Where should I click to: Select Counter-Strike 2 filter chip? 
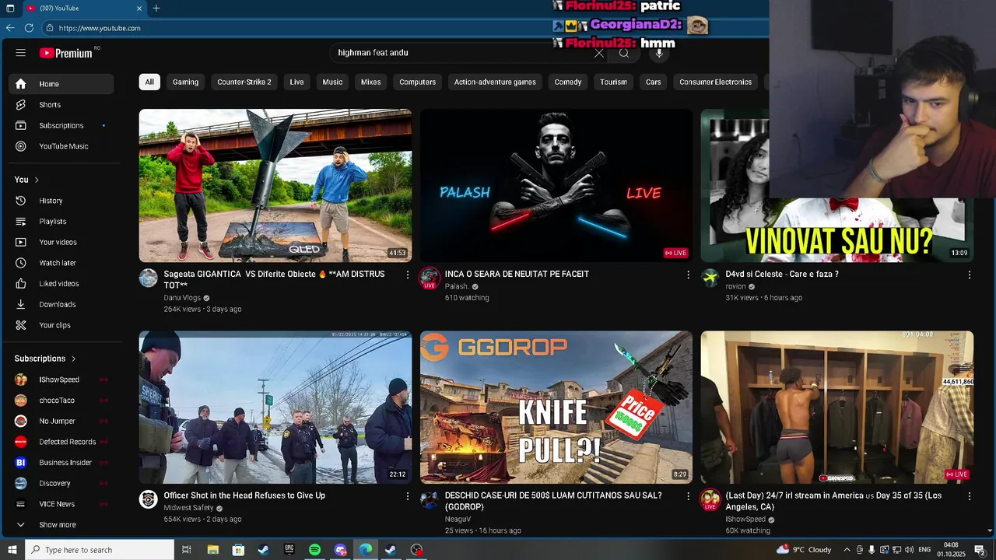244,82
